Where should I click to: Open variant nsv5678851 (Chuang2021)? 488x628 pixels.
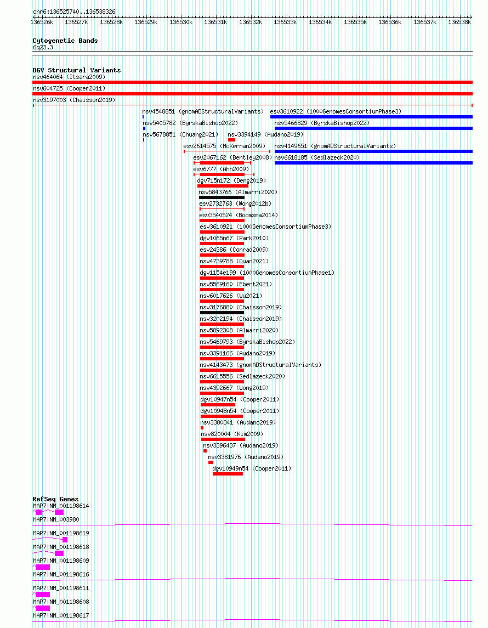[180, 134]
